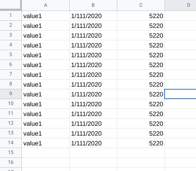Select row 6 header

point(11,64)
